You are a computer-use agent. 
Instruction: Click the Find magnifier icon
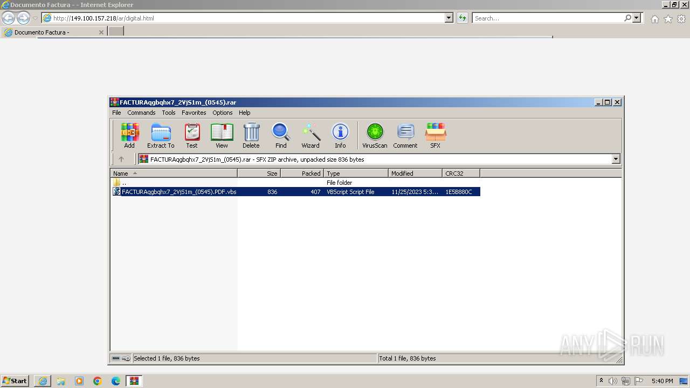click(x=281, y=136)
